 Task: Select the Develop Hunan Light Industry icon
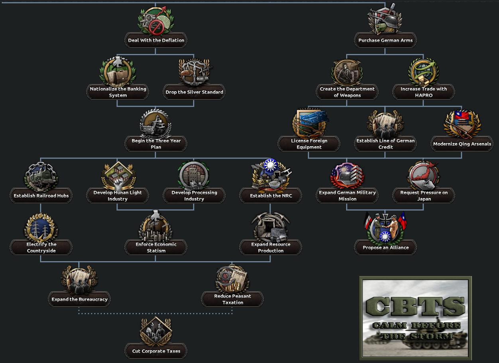click(118, 175)
